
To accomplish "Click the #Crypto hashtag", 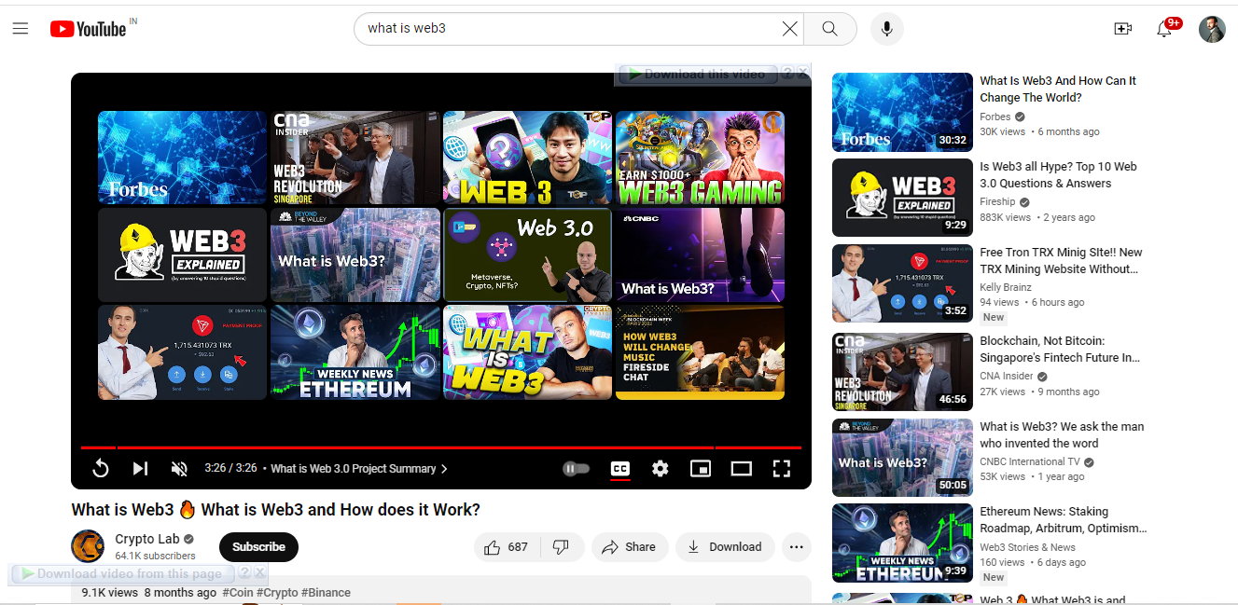I will tap(278, 593).
